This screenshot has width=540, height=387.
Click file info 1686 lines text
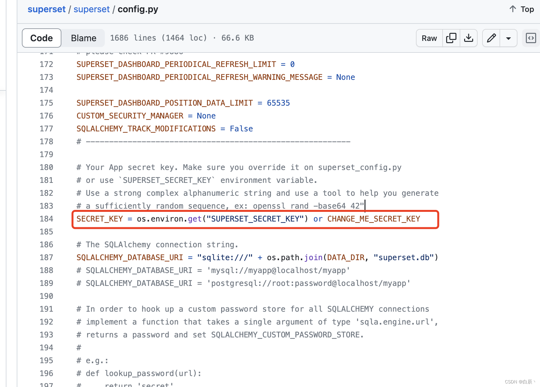[x=182, y=38]
